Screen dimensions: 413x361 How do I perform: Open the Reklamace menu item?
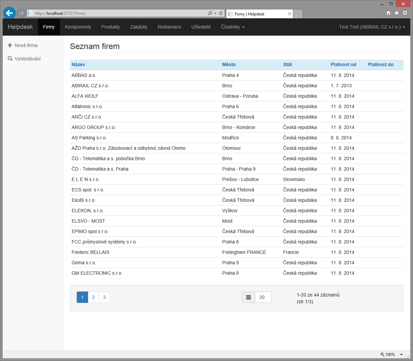click(x=170, y=27)
